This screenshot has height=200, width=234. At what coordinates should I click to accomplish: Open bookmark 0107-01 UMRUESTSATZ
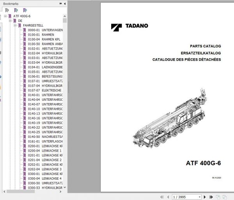tap(45, 81)
